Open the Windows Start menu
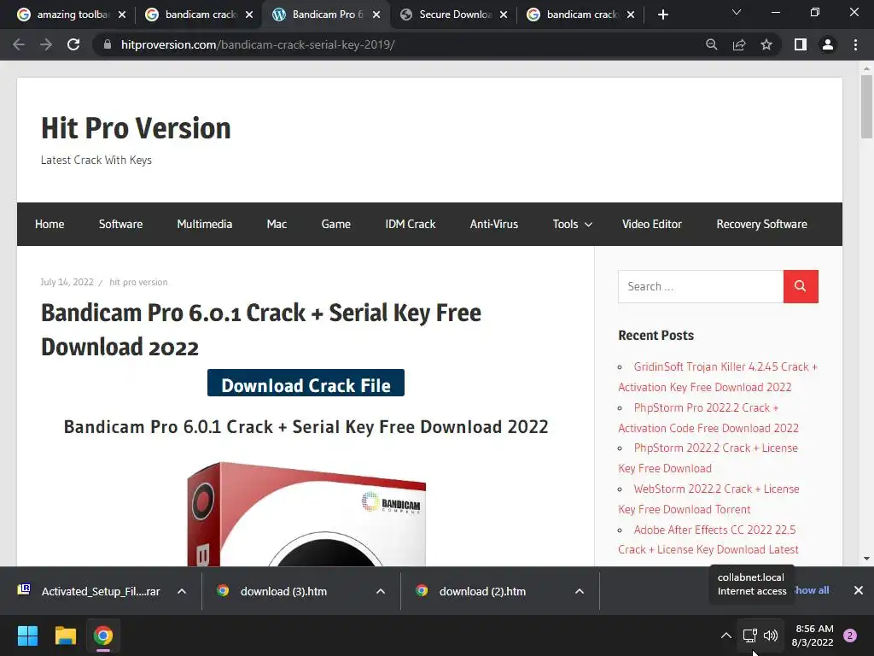Viewport: 874px width, 656px height. [x=27, y=635]
